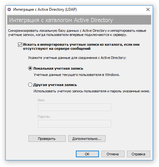Image resolution: width=159 pixels, height=167 pixels.
Task: Click the gear icon in the title bar
Action: pos(9,9)
